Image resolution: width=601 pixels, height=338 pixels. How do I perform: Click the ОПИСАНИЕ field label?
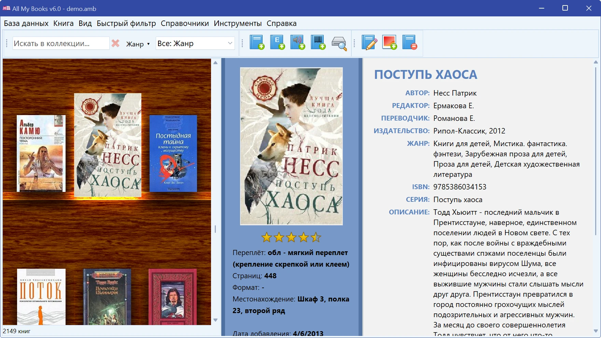(x=409, y=212)
